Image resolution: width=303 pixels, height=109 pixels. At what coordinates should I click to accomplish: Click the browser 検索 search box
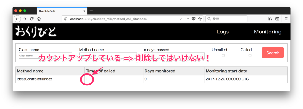click(226, 19)
